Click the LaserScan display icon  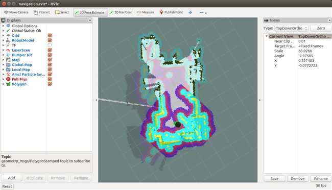click(8, 50)
